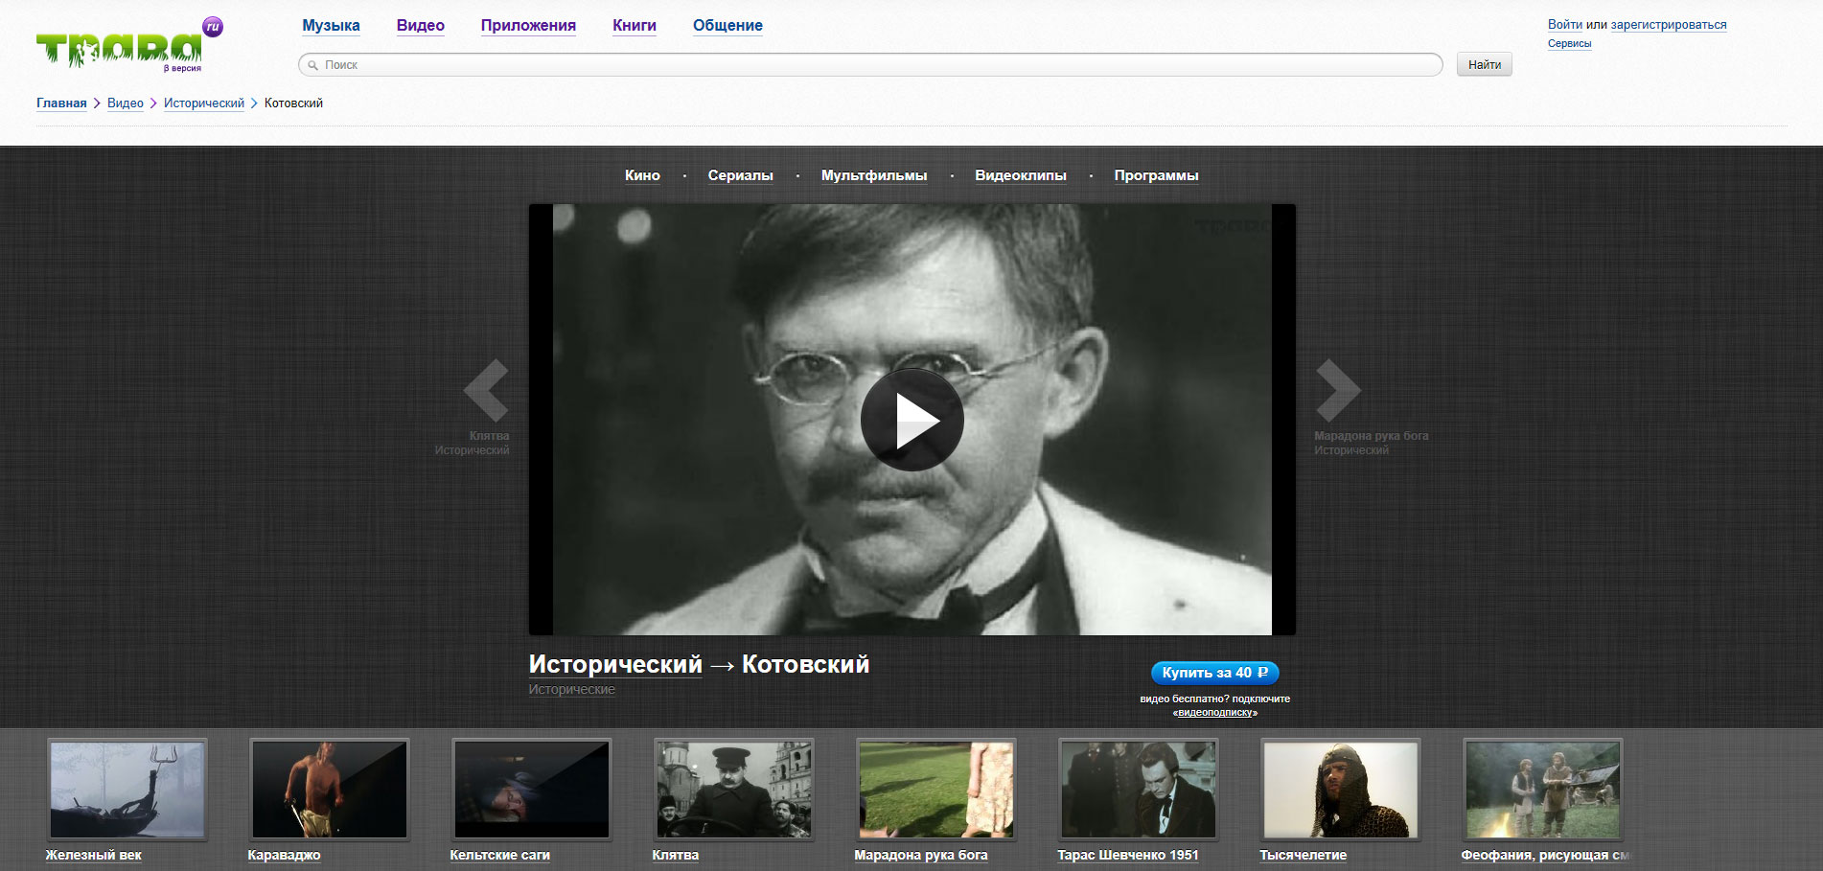Open the Железный век thumbnail
The height and width of the screenshot is (871, 1823).
tap(127, 790)
